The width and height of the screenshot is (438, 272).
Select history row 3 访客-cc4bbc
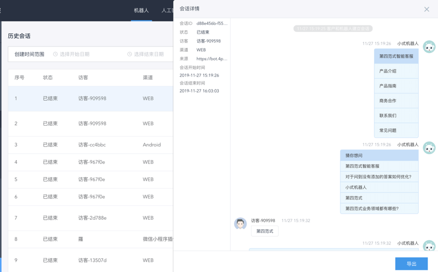coord(90,145)
